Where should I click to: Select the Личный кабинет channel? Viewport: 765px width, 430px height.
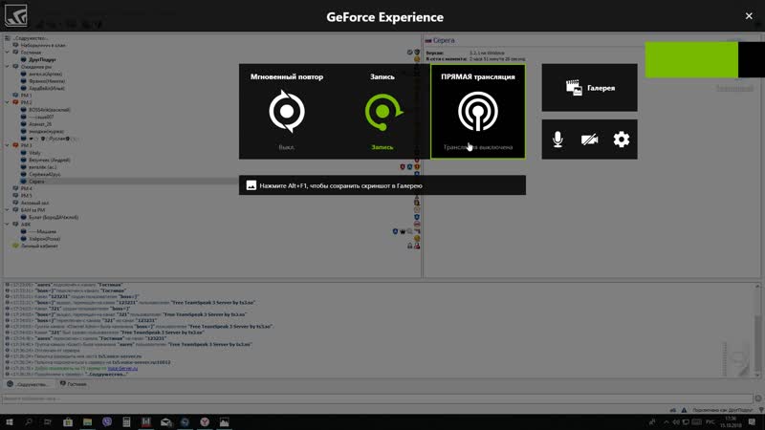coord(39,246)
